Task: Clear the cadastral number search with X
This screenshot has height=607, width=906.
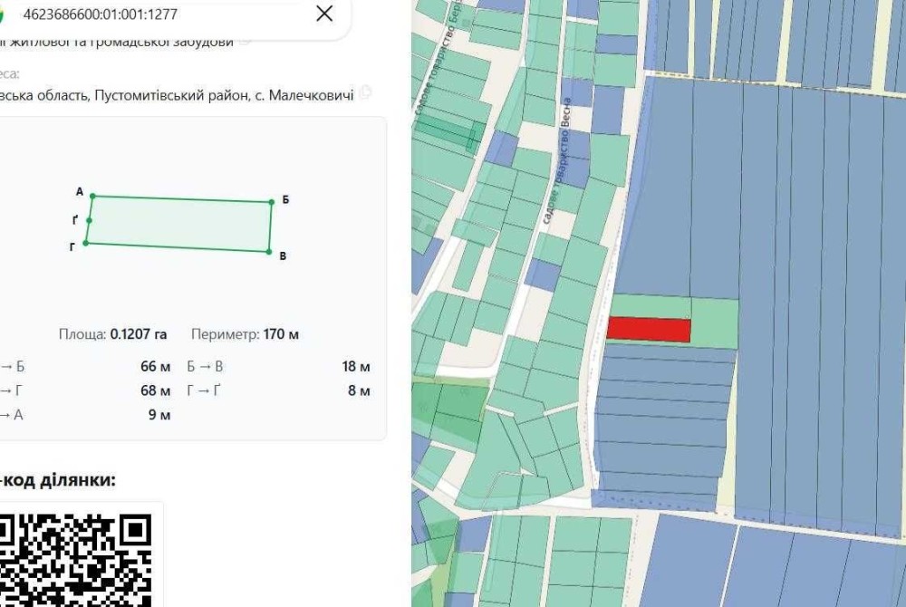Action: click(x=324, y=14)
